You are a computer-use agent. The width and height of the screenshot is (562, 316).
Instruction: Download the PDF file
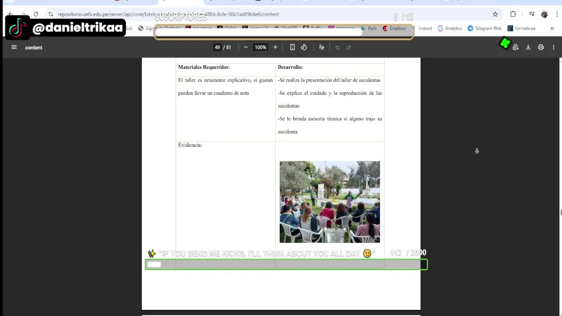pyautogui.click(x=528, y=47)
